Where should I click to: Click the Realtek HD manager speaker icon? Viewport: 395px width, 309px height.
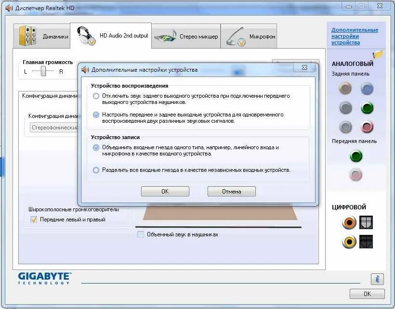click(x=9, y=8)
